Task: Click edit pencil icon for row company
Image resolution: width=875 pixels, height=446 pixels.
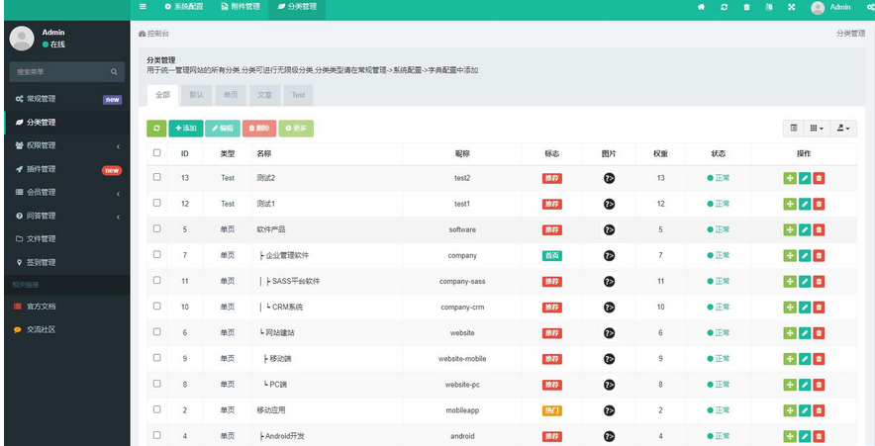Action: [804, 255]
